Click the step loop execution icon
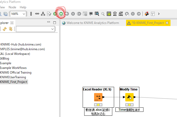Viewport: 177px width, 117px height. pyautogui.click(x=127, y=14)
